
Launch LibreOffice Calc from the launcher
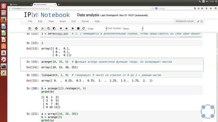4,33
